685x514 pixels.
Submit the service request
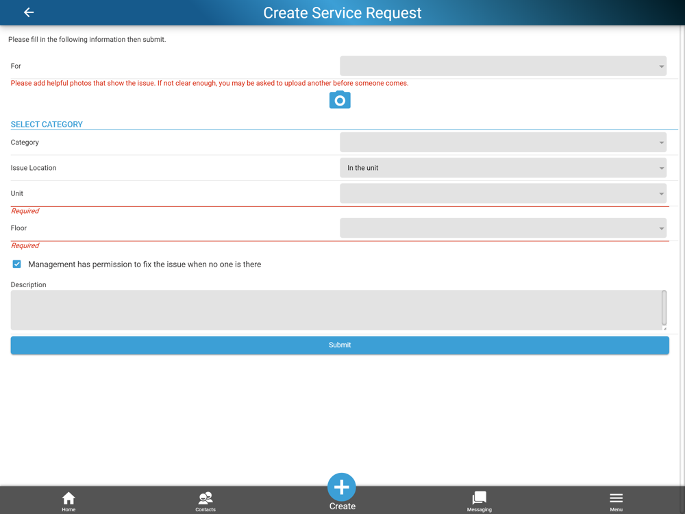coord(340,345)
